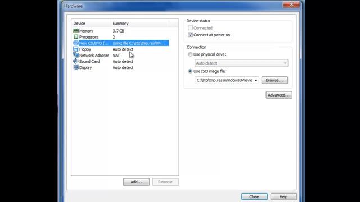Open the Auto detect physical drive dropdown

[x=241, y=63]
